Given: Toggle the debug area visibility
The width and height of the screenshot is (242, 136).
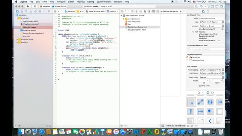Looking at the screenshot, I should (217, 6).
